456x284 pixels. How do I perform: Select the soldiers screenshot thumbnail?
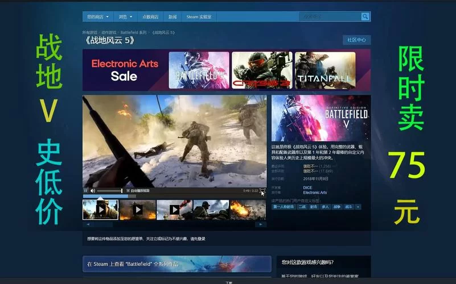click(x=211, y=210)
